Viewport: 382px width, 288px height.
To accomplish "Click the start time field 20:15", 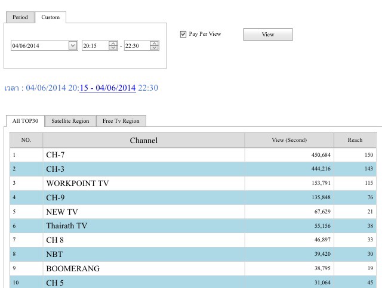I will pos(95,45).
